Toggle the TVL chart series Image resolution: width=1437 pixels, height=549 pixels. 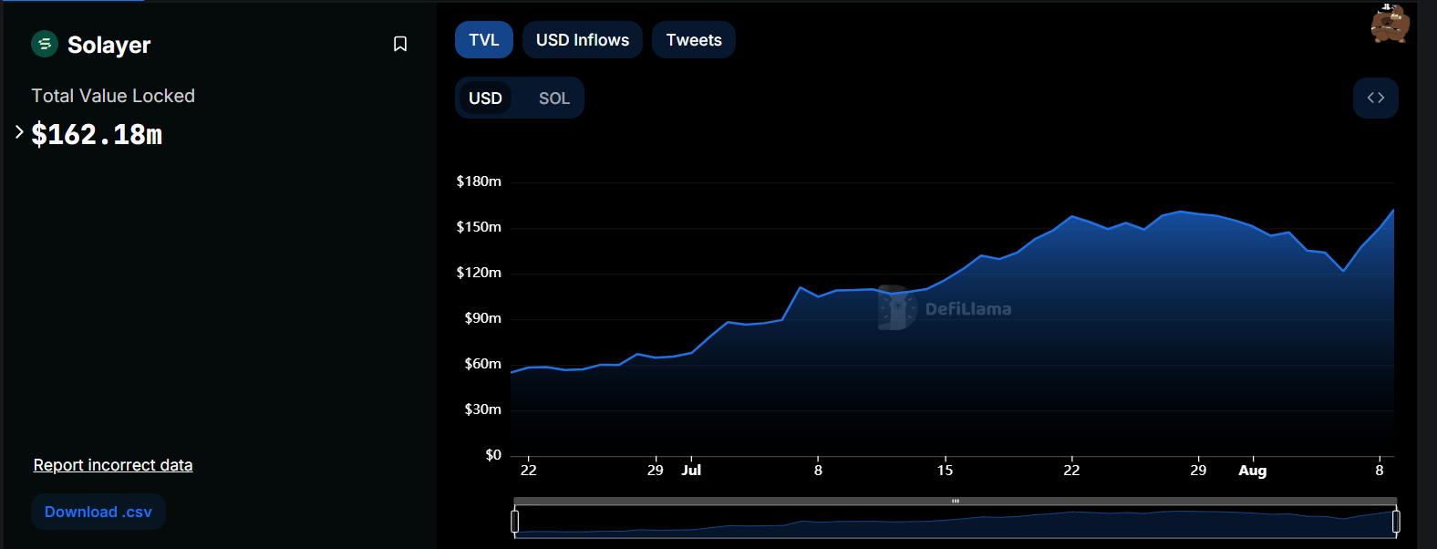(x=483, y=40)
